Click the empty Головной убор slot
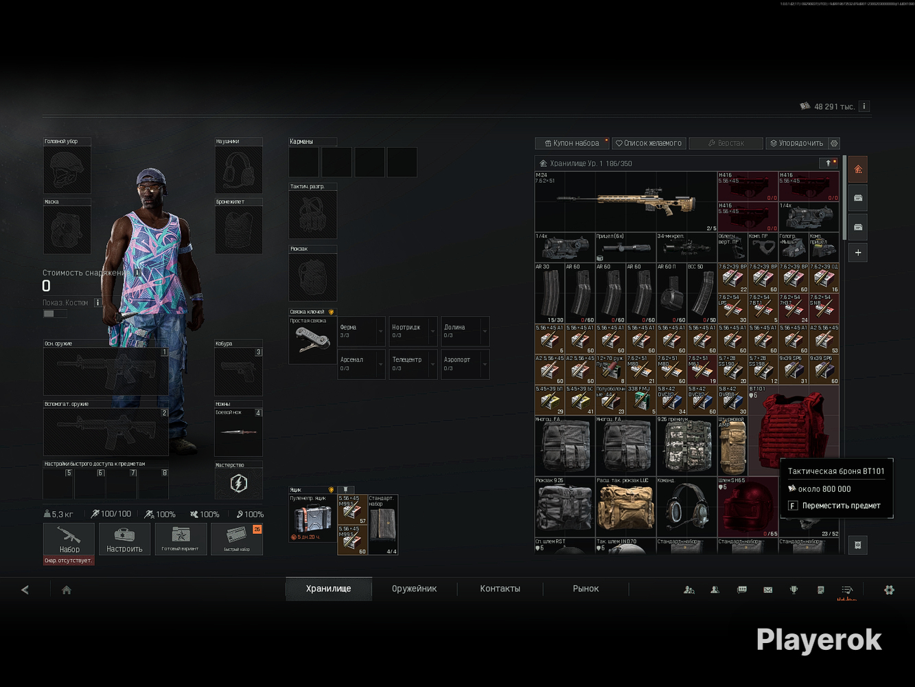Screen dimensions: 915x687 pyautogui.click(x=67, y=170)
